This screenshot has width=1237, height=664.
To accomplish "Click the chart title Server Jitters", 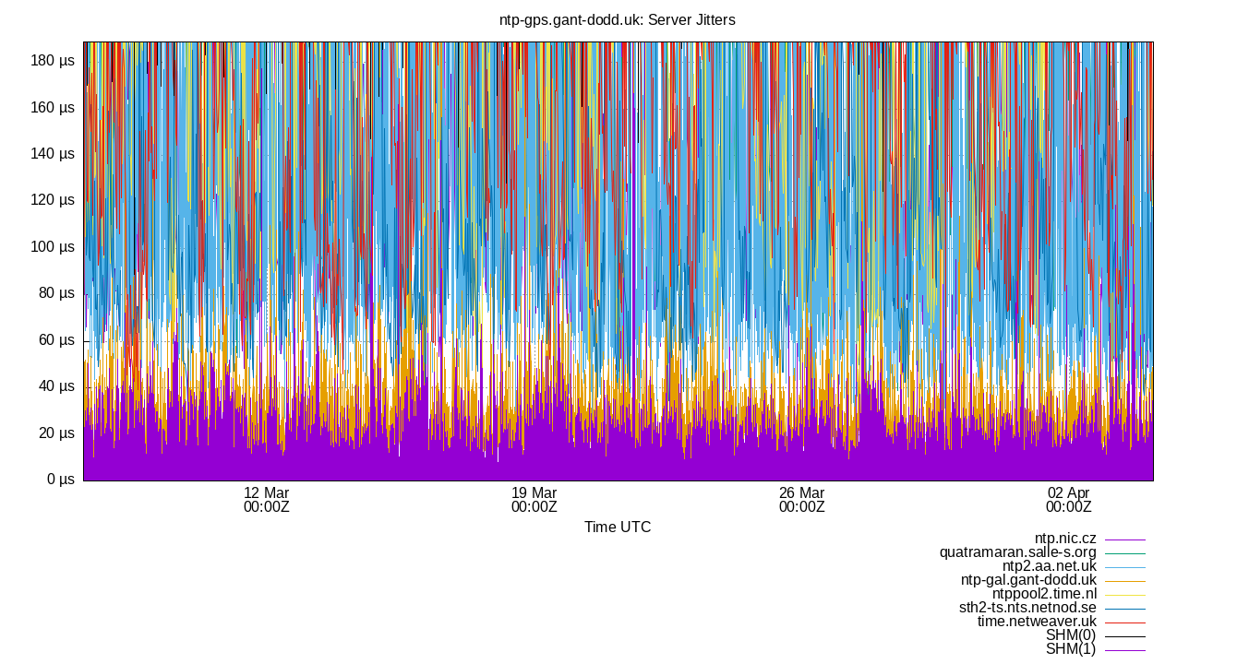I will [618, 19].
